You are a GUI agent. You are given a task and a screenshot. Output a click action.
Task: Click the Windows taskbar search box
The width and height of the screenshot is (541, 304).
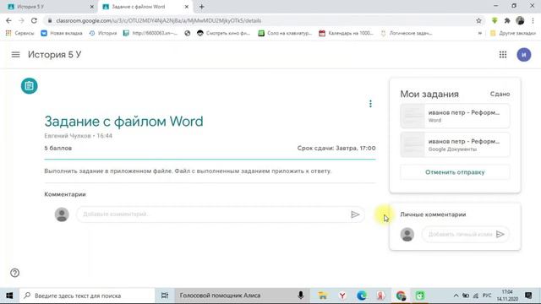[x=87, y=296]
